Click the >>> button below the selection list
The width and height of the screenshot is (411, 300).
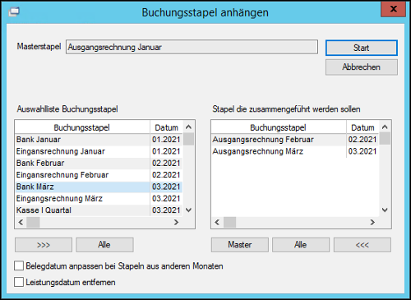tap(44, 245)
